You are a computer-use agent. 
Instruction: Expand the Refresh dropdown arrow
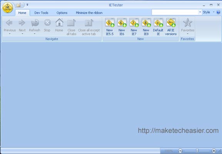point(35,34)
